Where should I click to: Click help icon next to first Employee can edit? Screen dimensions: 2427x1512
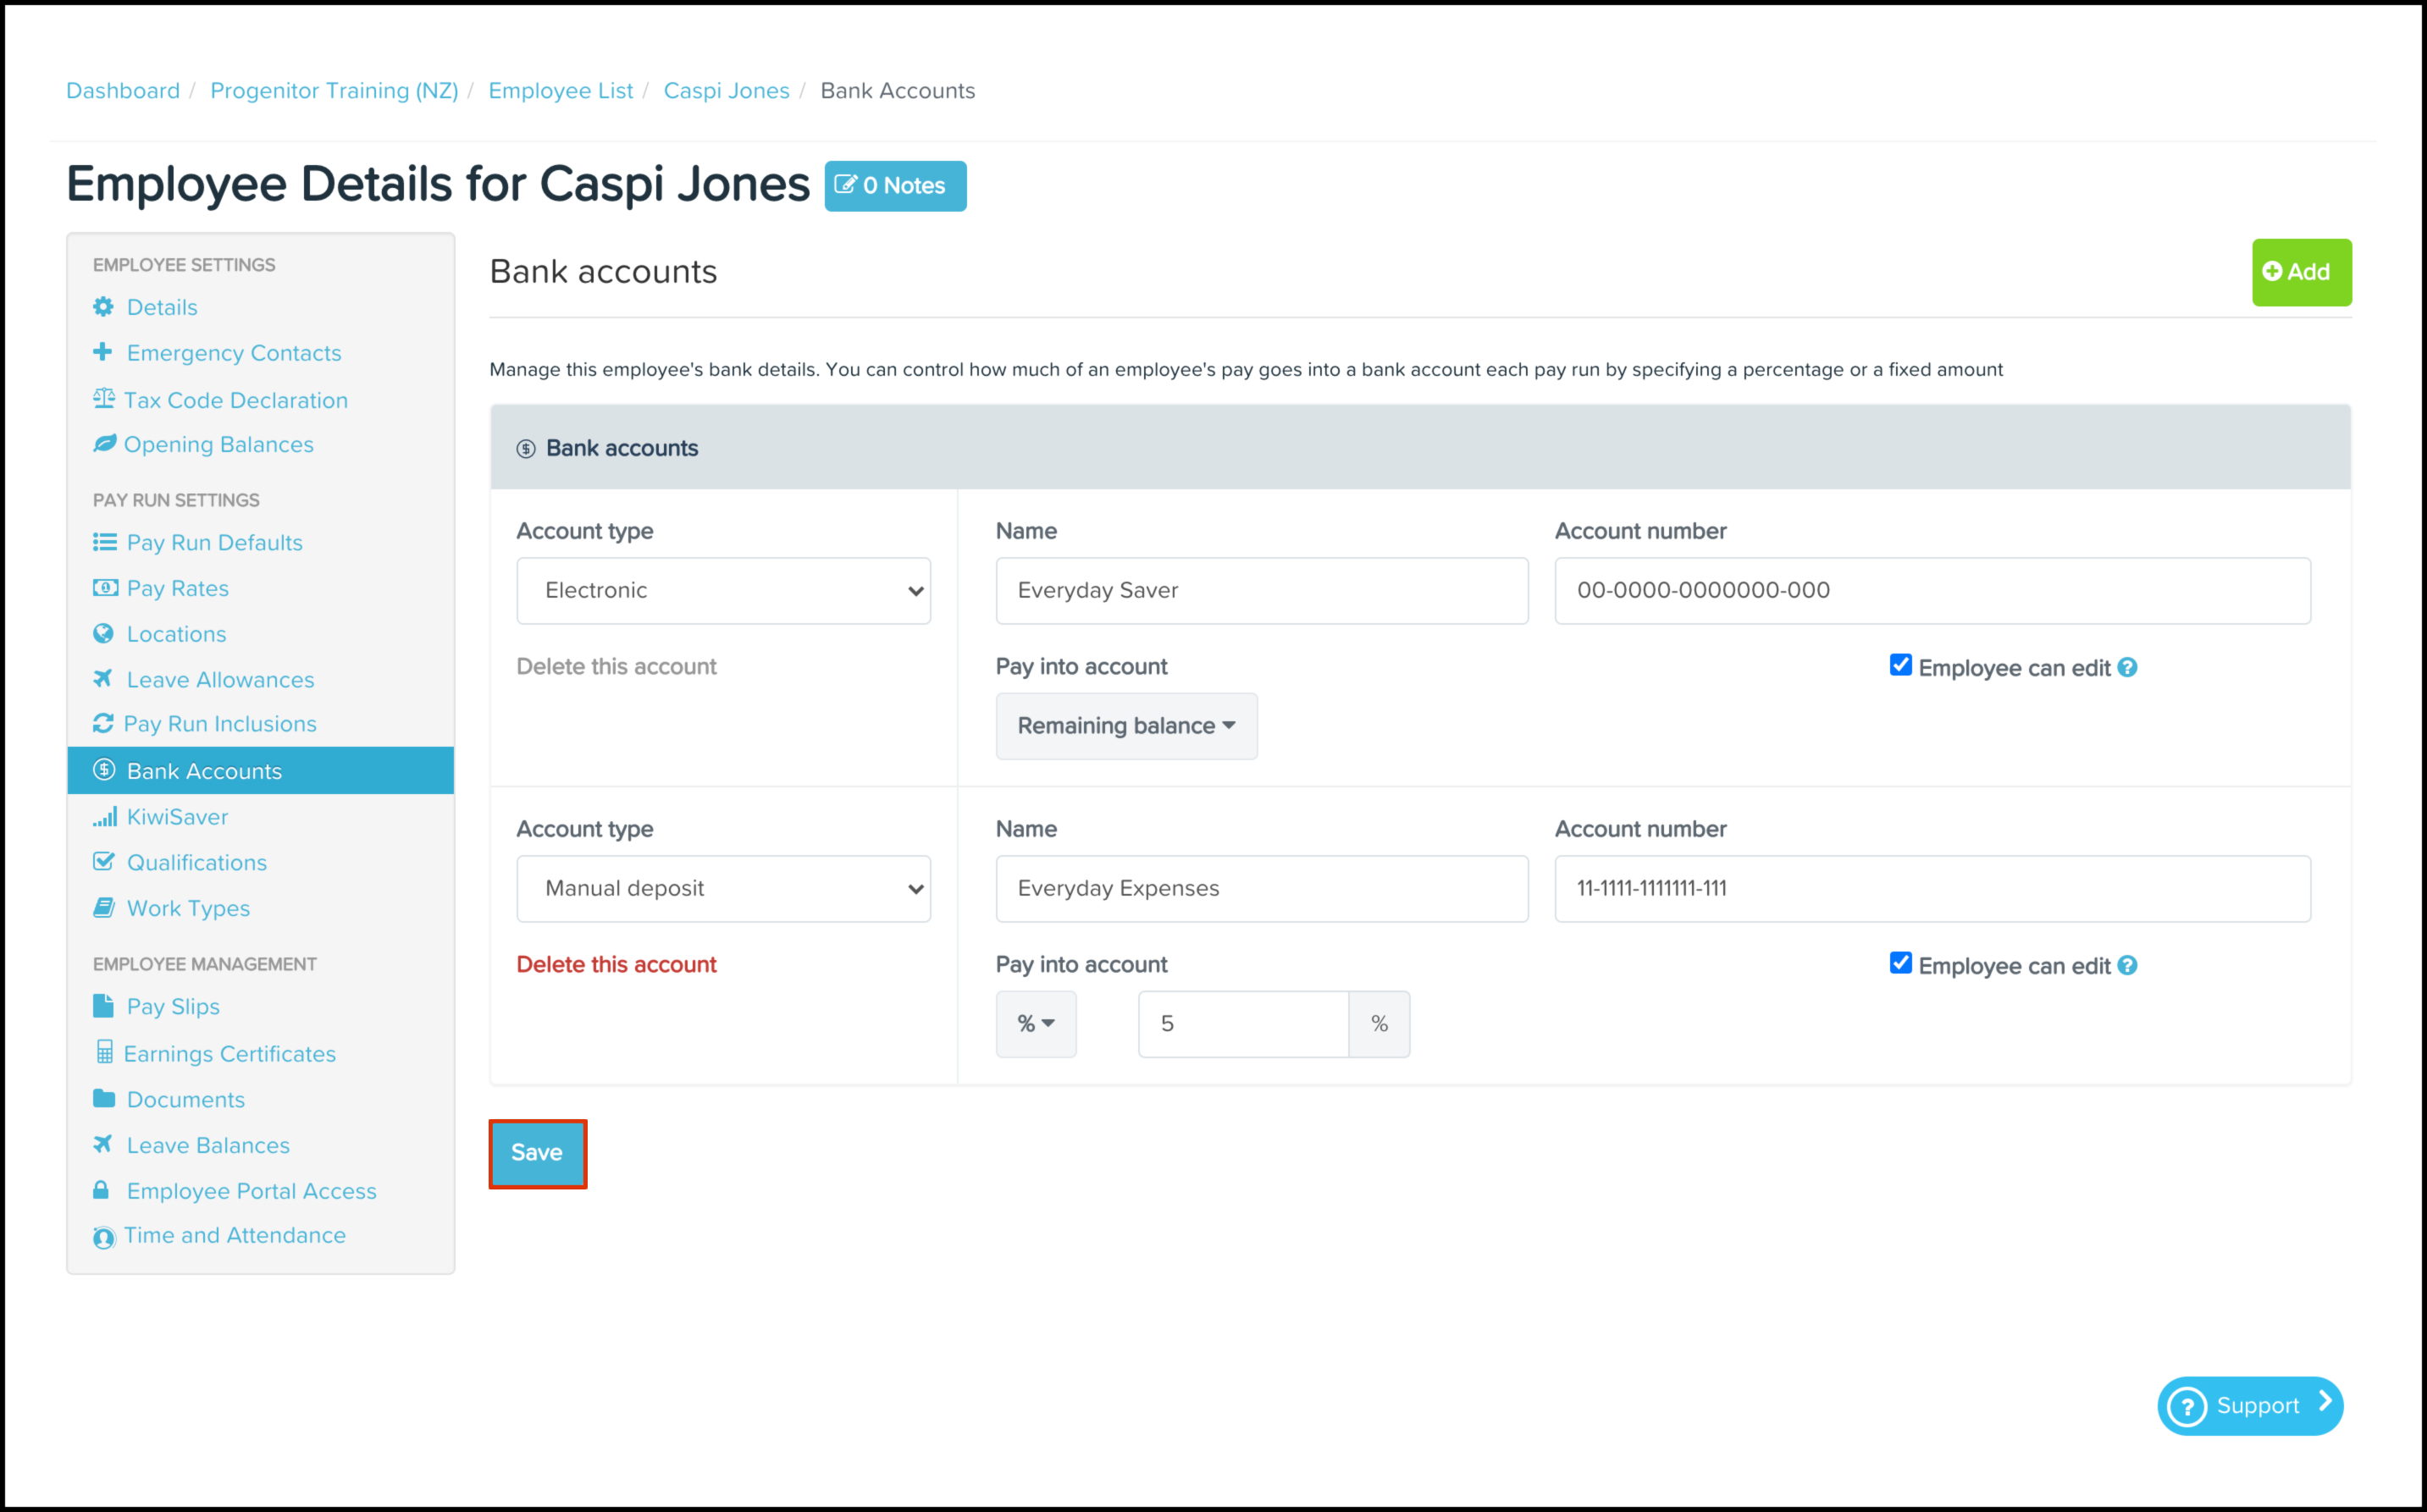click(x=2127, y=668)
